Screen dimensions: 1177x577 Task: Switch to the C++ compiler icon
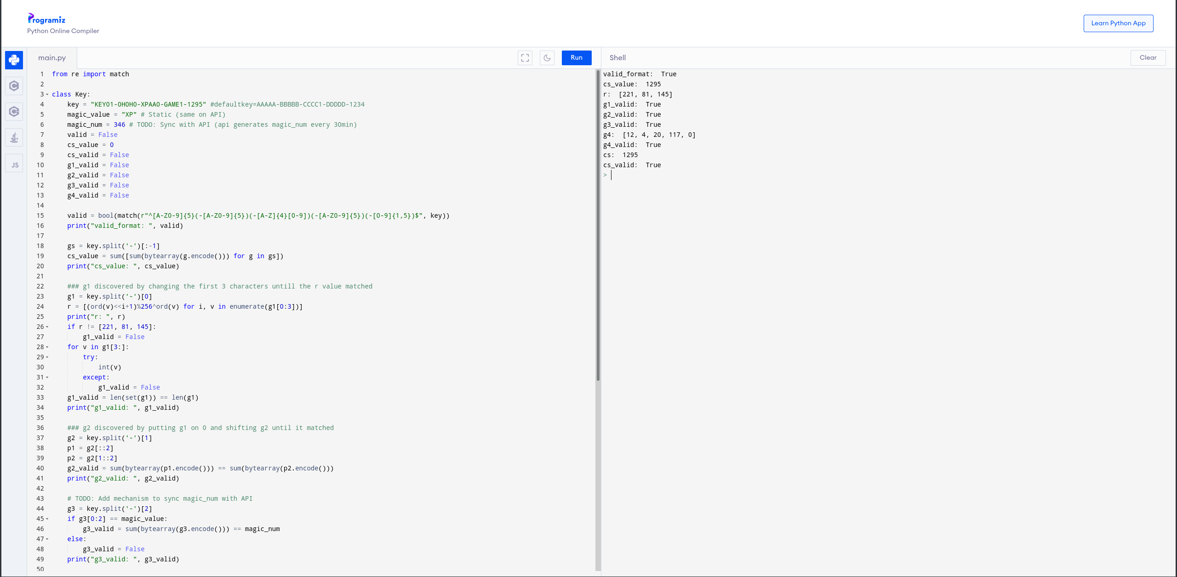[14, 112]
